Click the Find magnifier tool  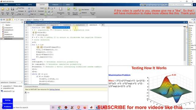tap(31, 14)
